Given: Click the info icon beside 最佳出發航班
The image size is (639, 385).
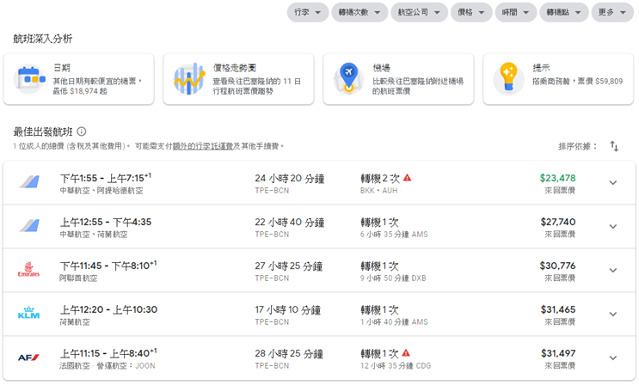Looking at the screenshot, I should point(82,131).
